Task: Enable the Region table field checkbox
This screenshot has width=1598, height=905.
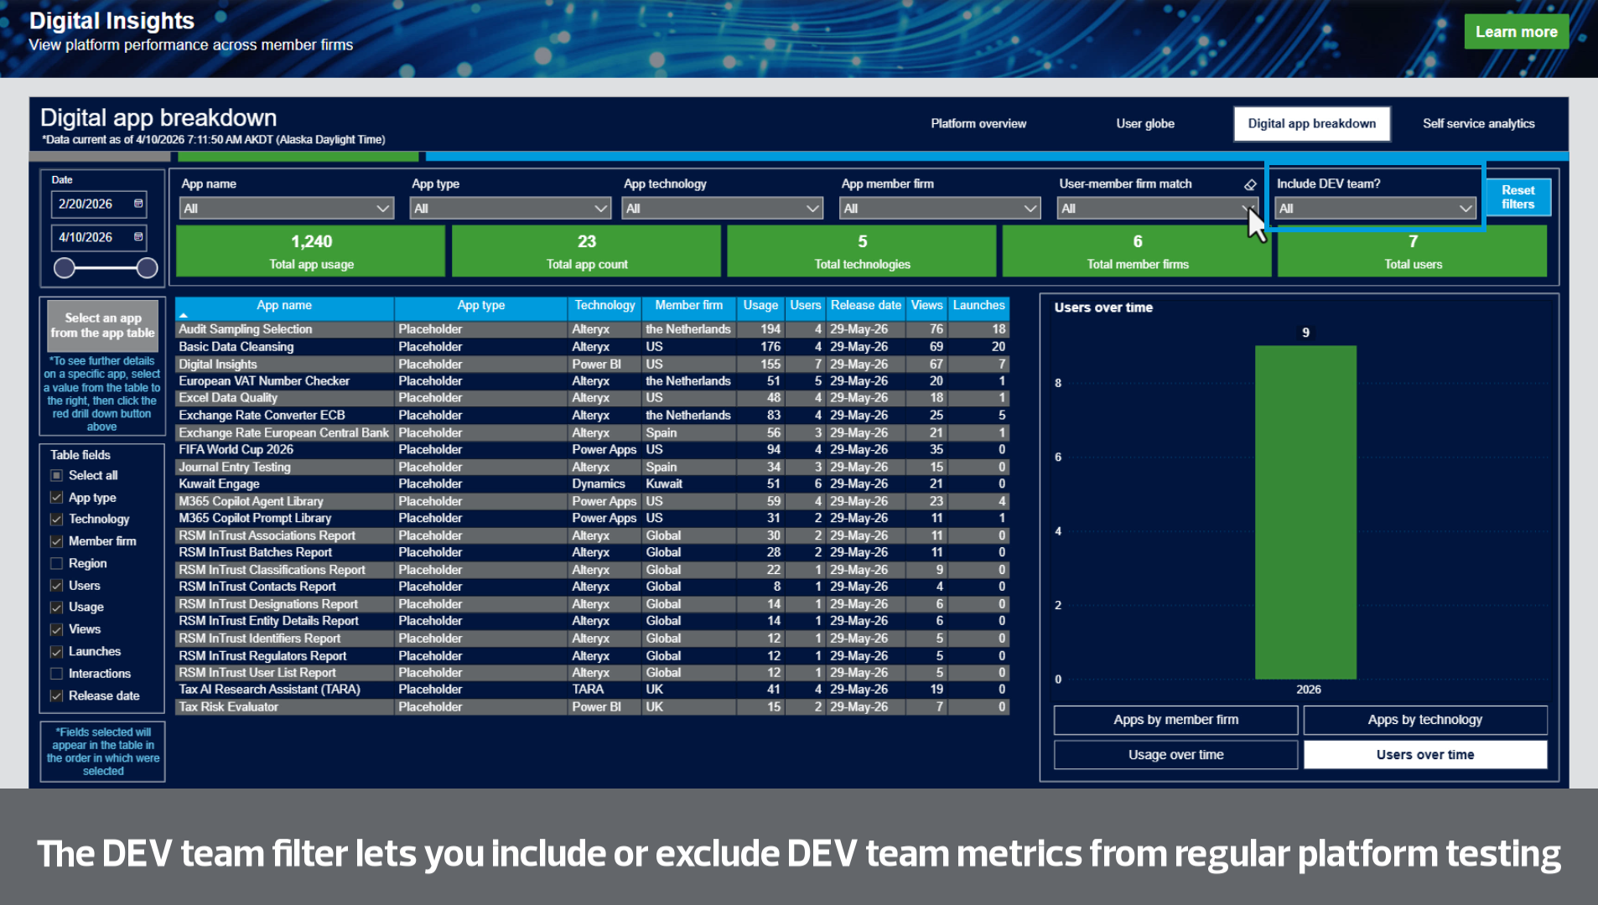Action: pos(57,563)
